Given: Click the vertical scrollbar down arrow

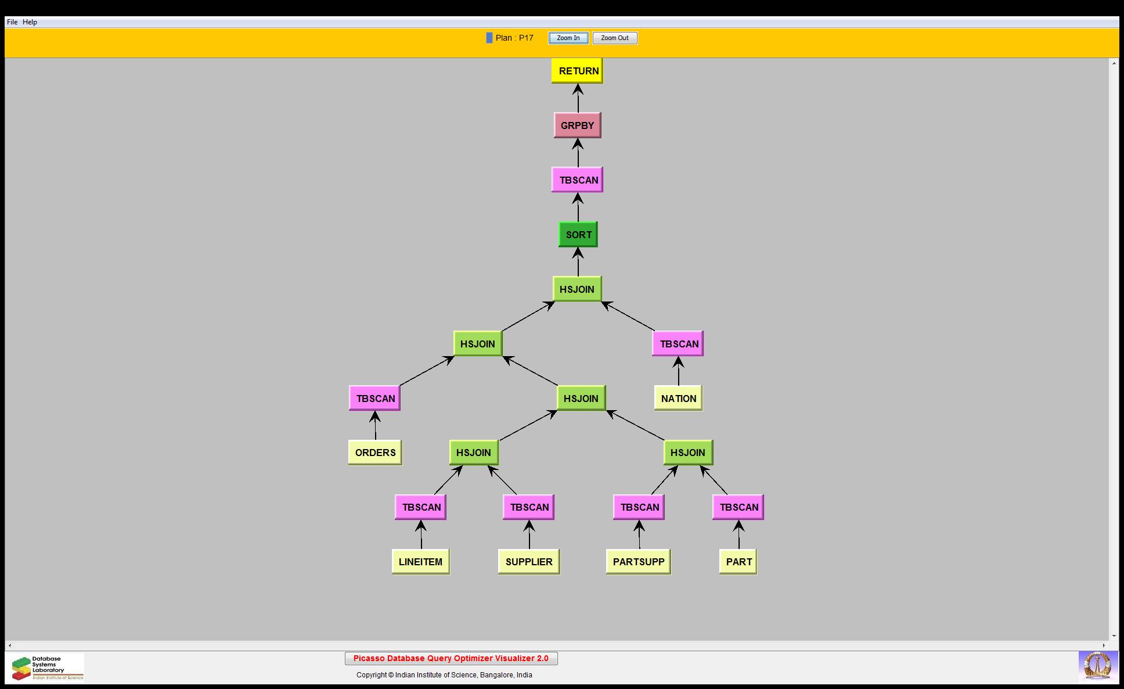Looking at the screenshot, I should click(x=1114, y=636).
